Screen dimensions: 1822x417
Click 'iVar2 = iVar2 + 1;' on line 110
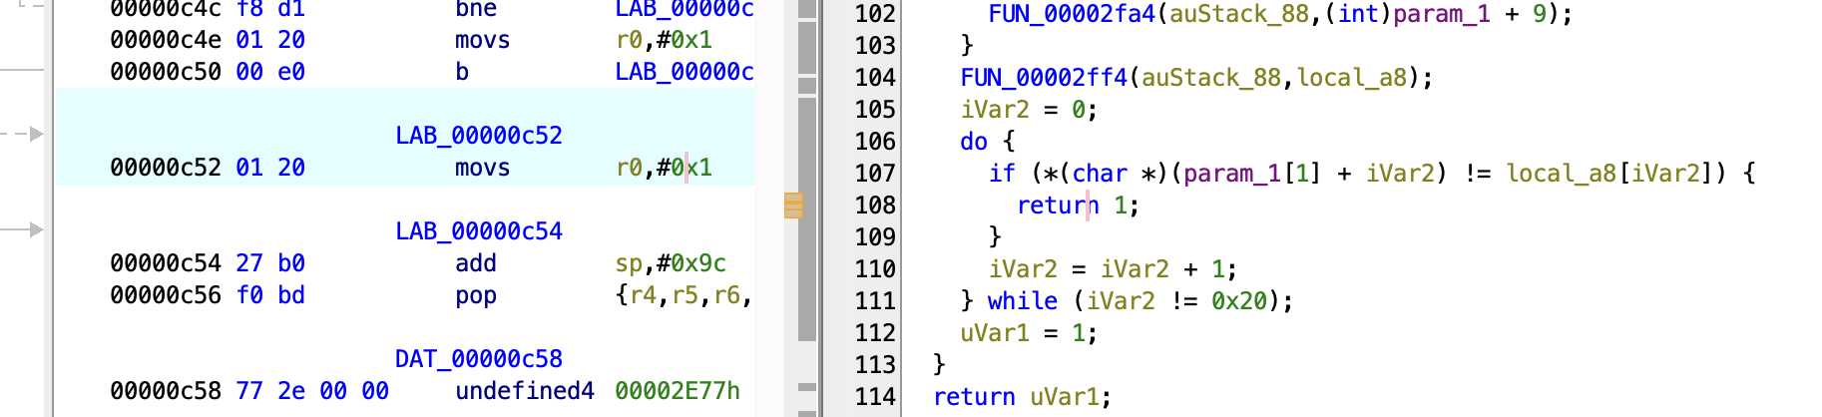pos(1113,269)
